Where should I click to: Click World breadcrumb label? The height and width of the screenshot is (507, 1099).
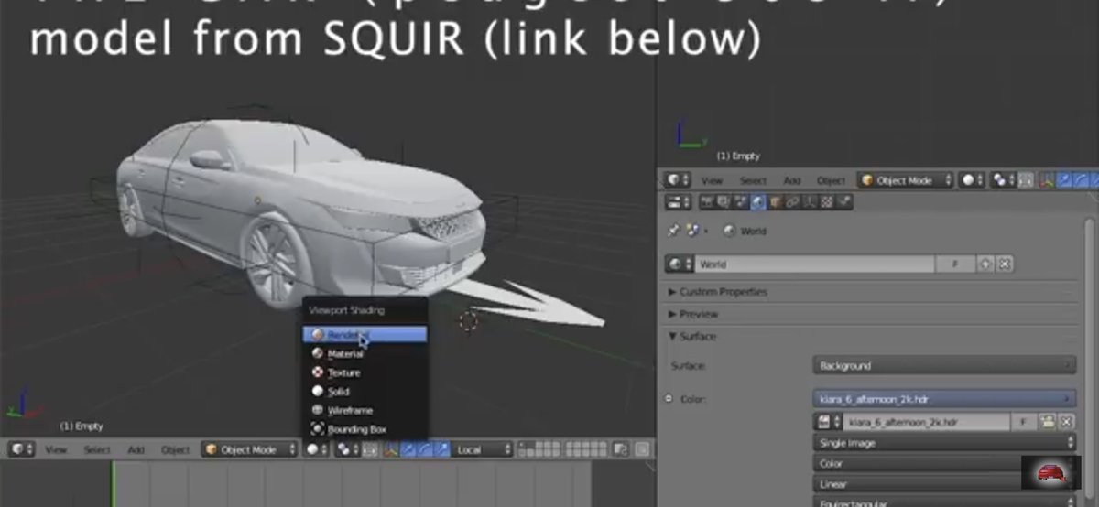(753, 232)
